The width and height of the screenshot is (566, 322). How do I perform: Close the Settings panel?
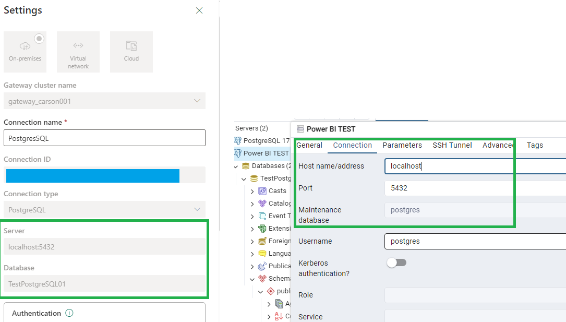[199, 10]
